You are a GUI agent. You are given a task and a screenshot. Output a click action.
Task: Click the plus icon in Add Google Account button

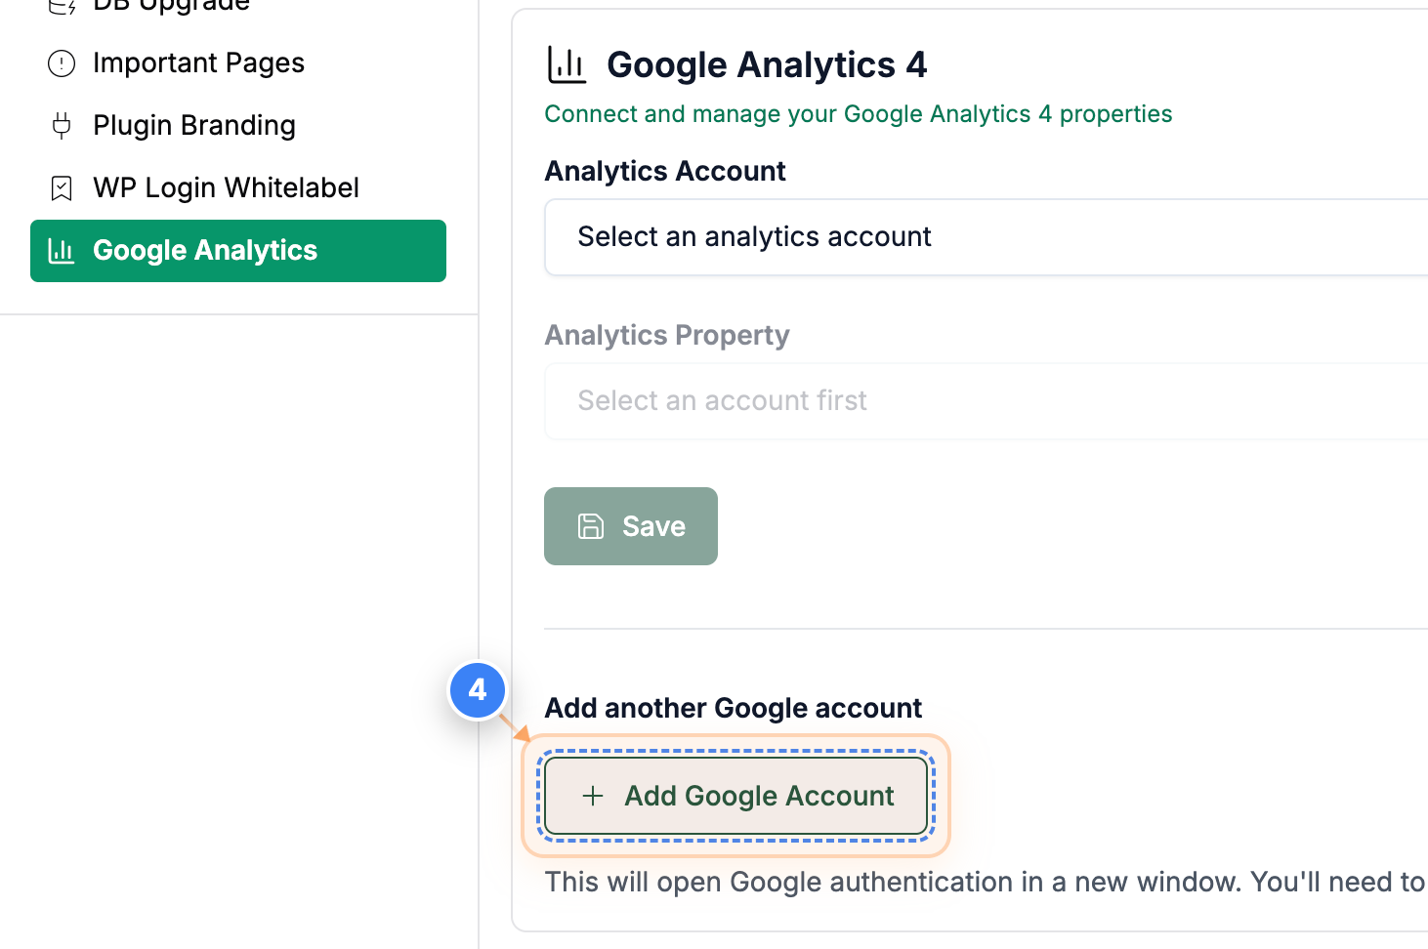click(593, 796)
